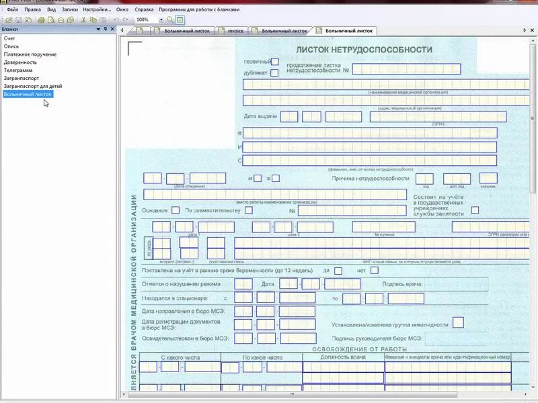This screenshot has height=403, width=538.
Task: Click the page icon on invoice tab
Action: point(221,31)
